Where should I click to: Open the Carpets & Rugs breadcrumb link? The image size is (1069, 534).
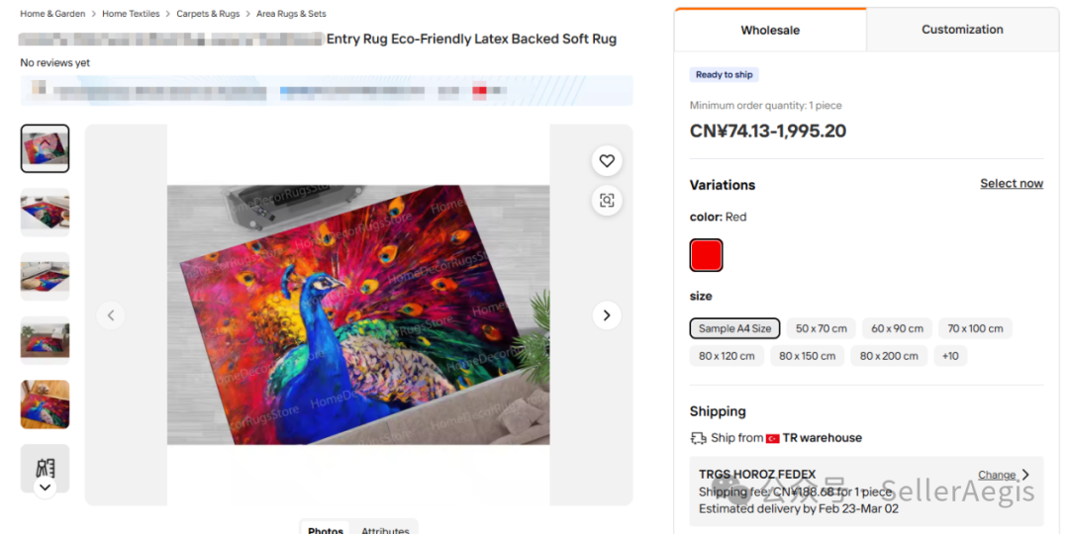(x=208, y=14)
